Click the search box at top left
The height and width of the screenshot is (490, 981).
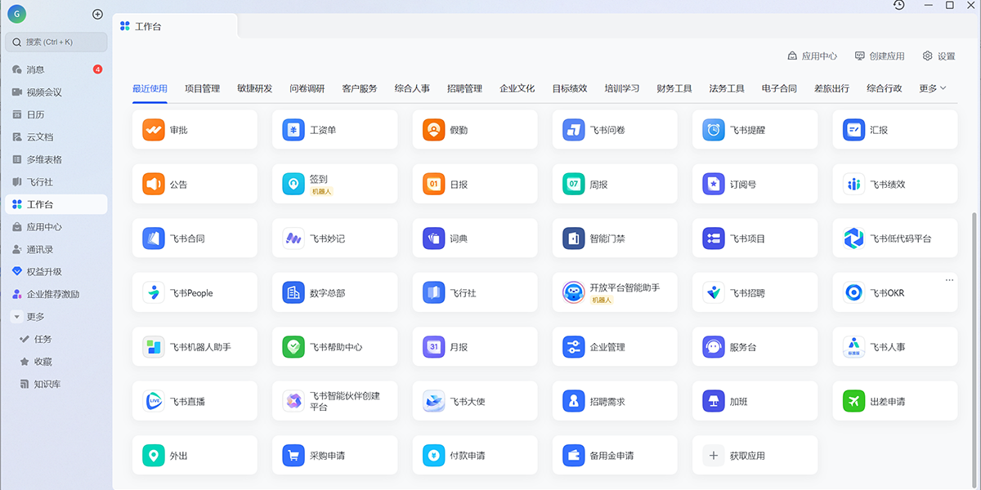point(55,42)
